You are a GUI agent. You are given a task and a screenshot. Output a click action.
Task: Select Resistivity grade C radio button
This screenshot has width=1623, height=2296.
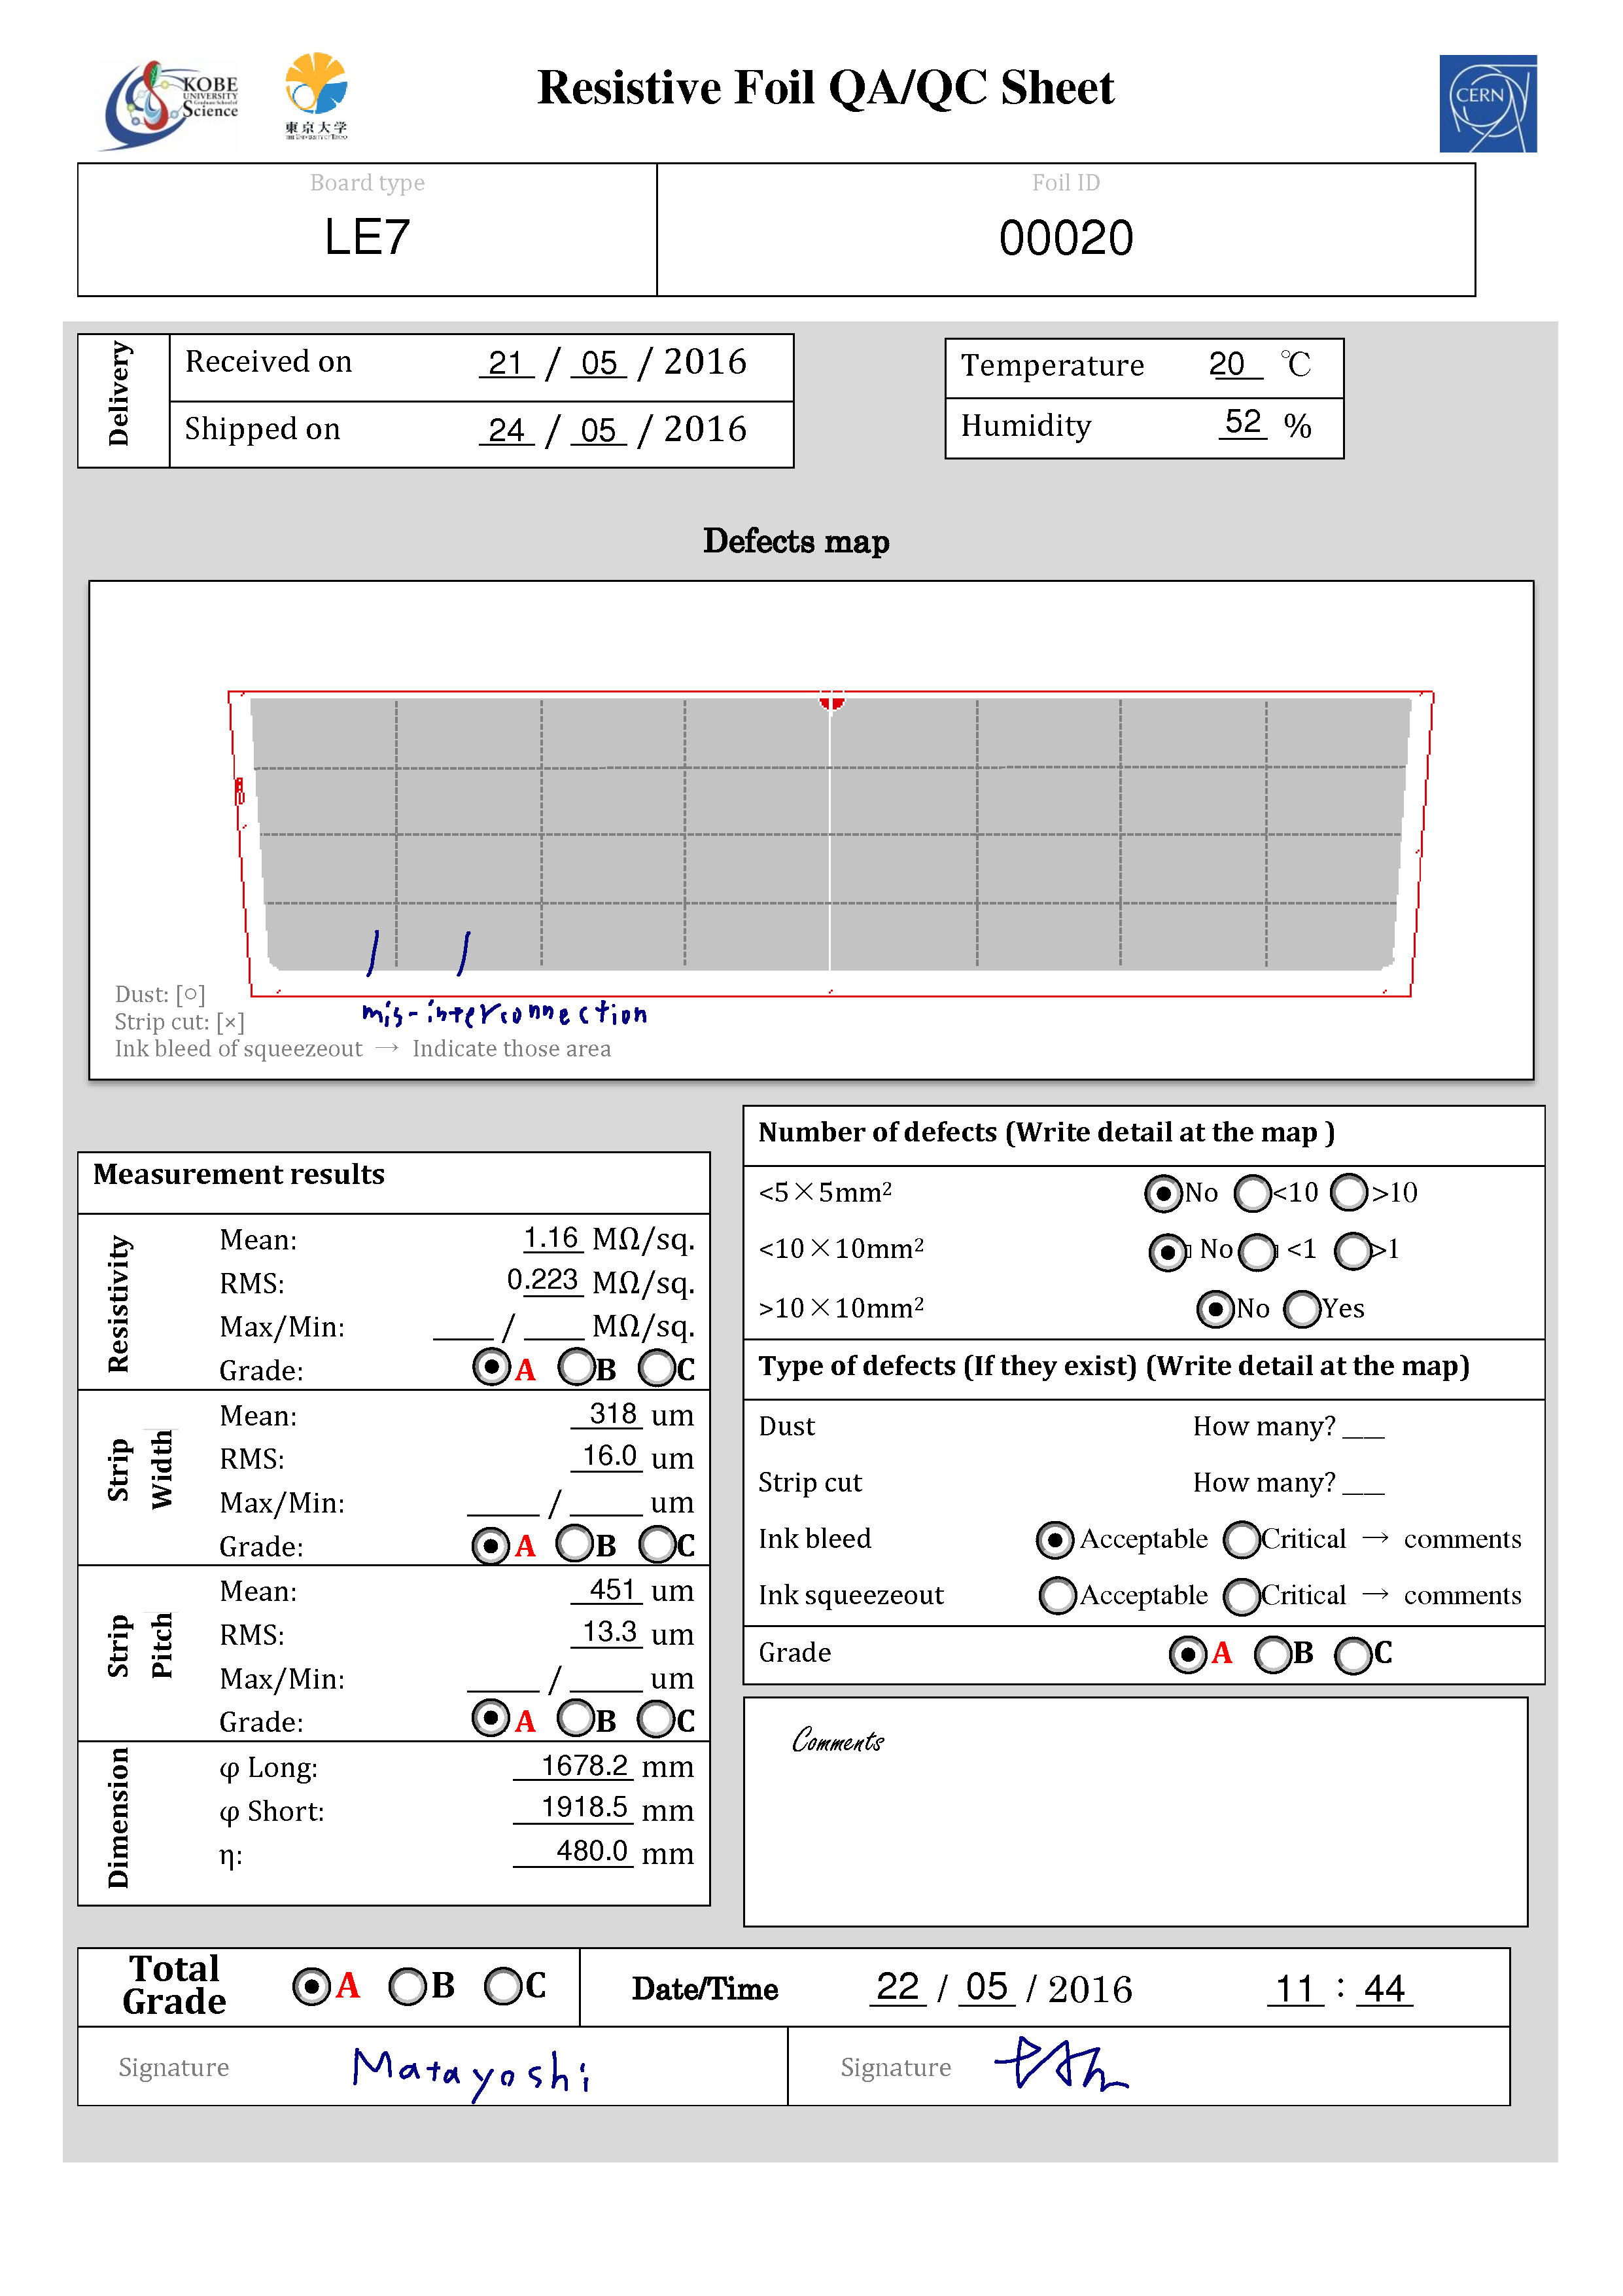[x=657, y=1367]
